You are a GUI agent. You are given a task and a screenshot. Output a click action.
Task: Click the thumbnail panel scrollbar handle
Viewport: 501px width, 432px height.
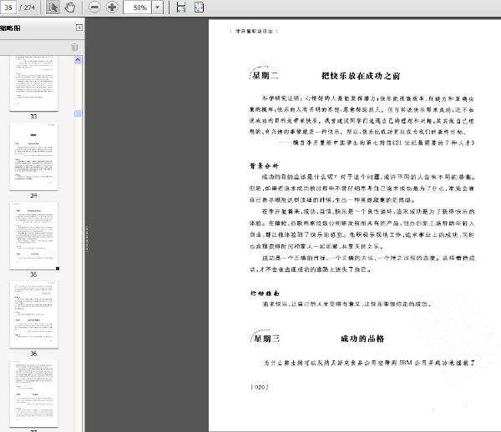pyautogui.click(x=78, y=113)
